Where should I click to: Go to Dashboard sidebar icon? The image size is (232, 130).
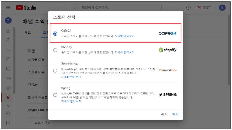pos(8,31)
